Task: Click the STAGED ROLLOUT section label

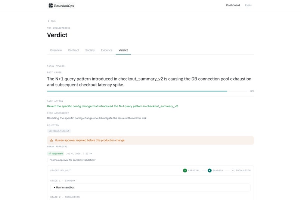Action: tap(60, 171)
